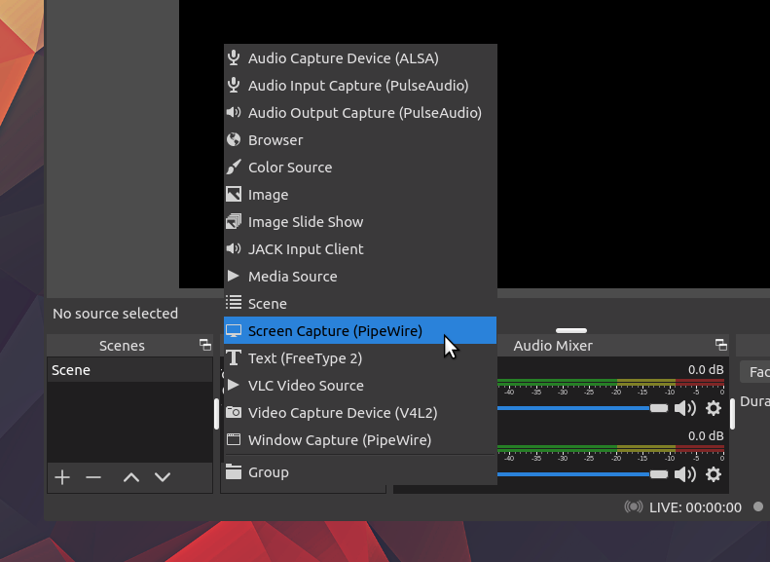Choose Image Slide Show source
The height and width of the screenshot is (562, 770).
pos(360,221)
